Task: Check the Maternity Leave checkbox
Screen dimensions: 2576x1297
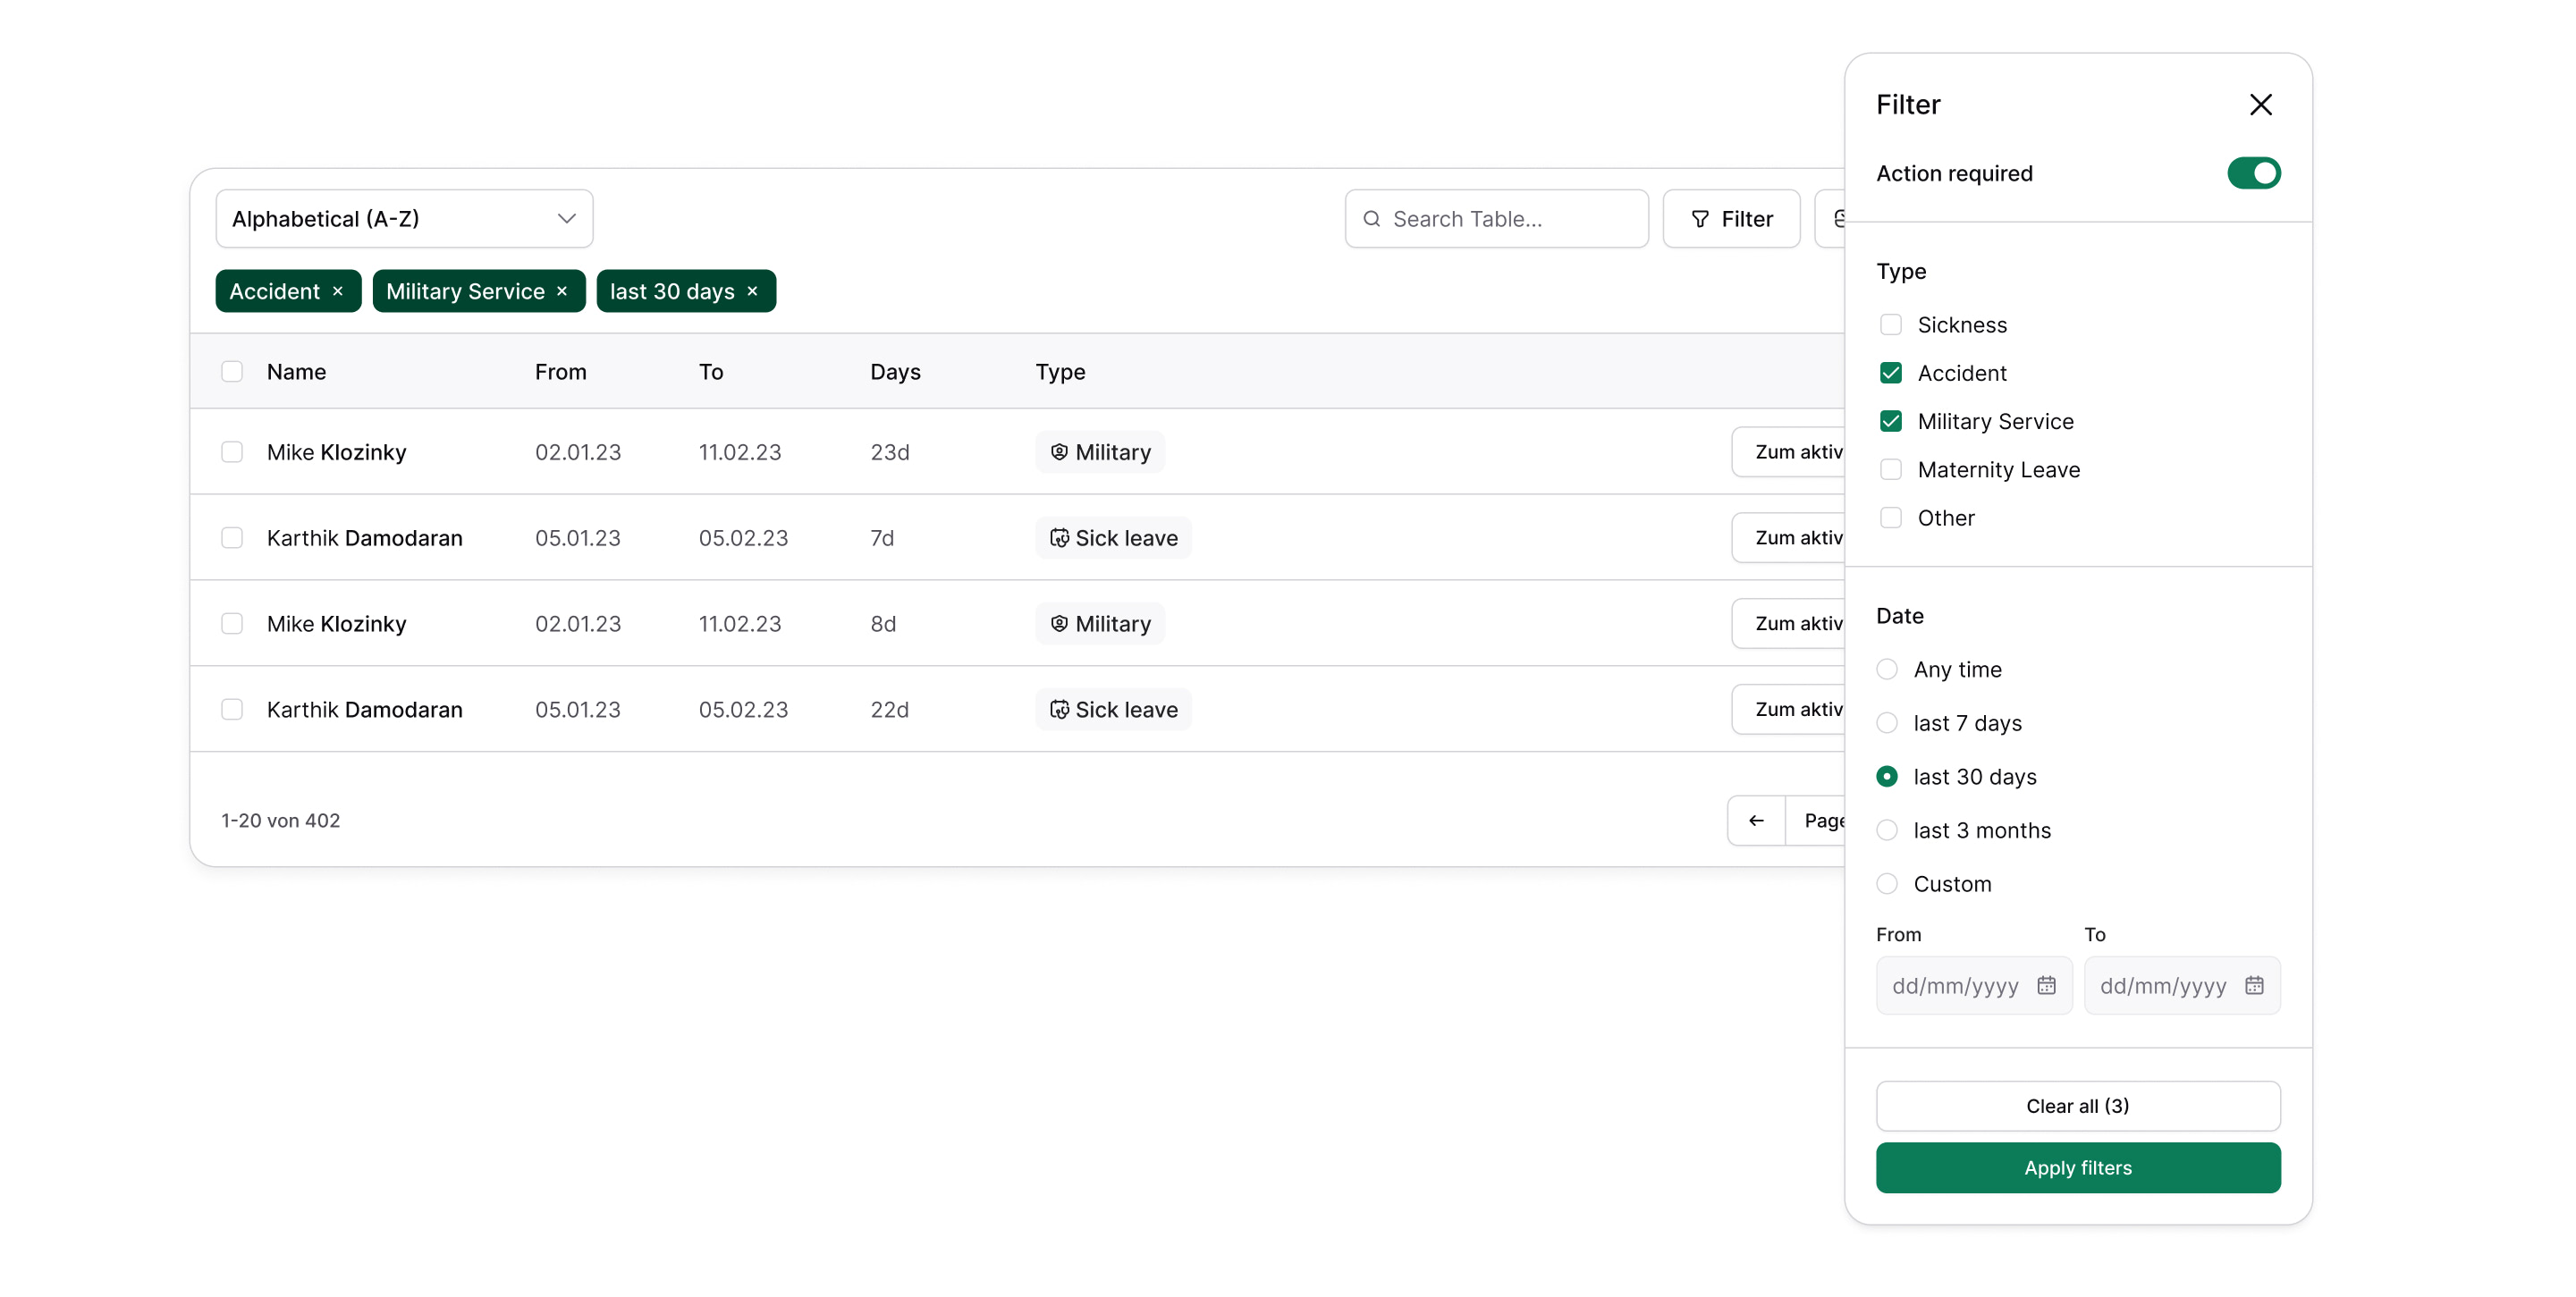Action: (1890, 470)
